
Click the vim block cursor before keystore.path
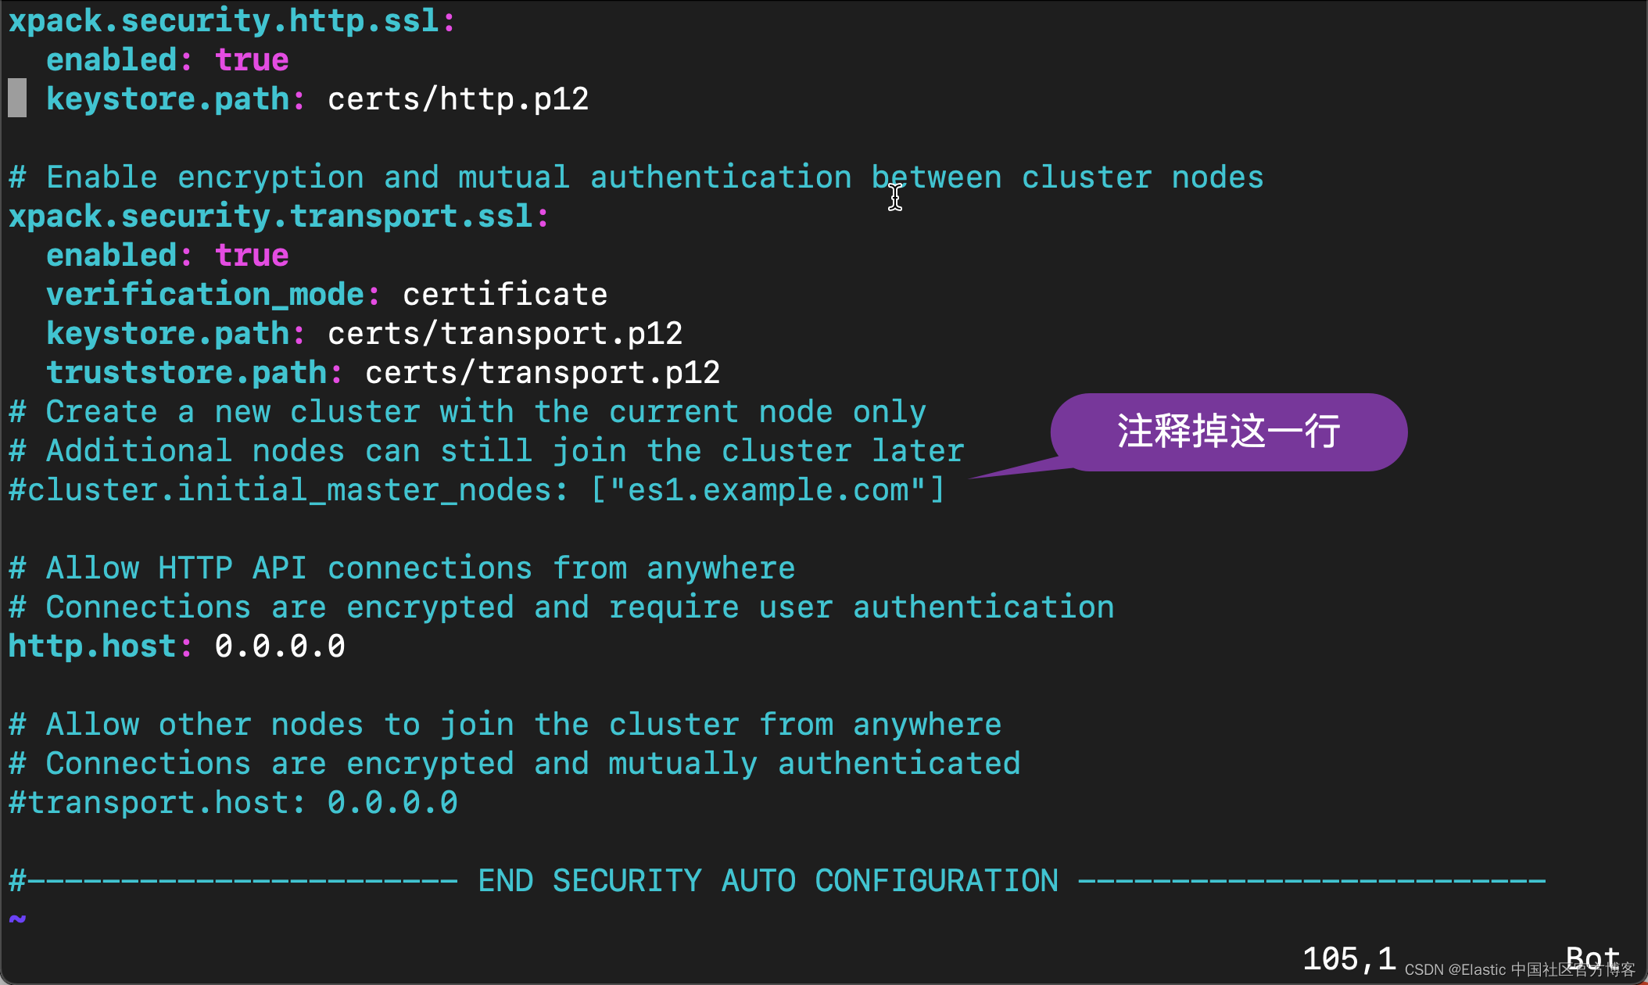pyautogui.click(x=17, y=98)
